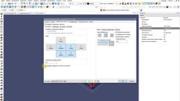Switch to the 'Спецификация' dialog tab

tap(73, 22)
